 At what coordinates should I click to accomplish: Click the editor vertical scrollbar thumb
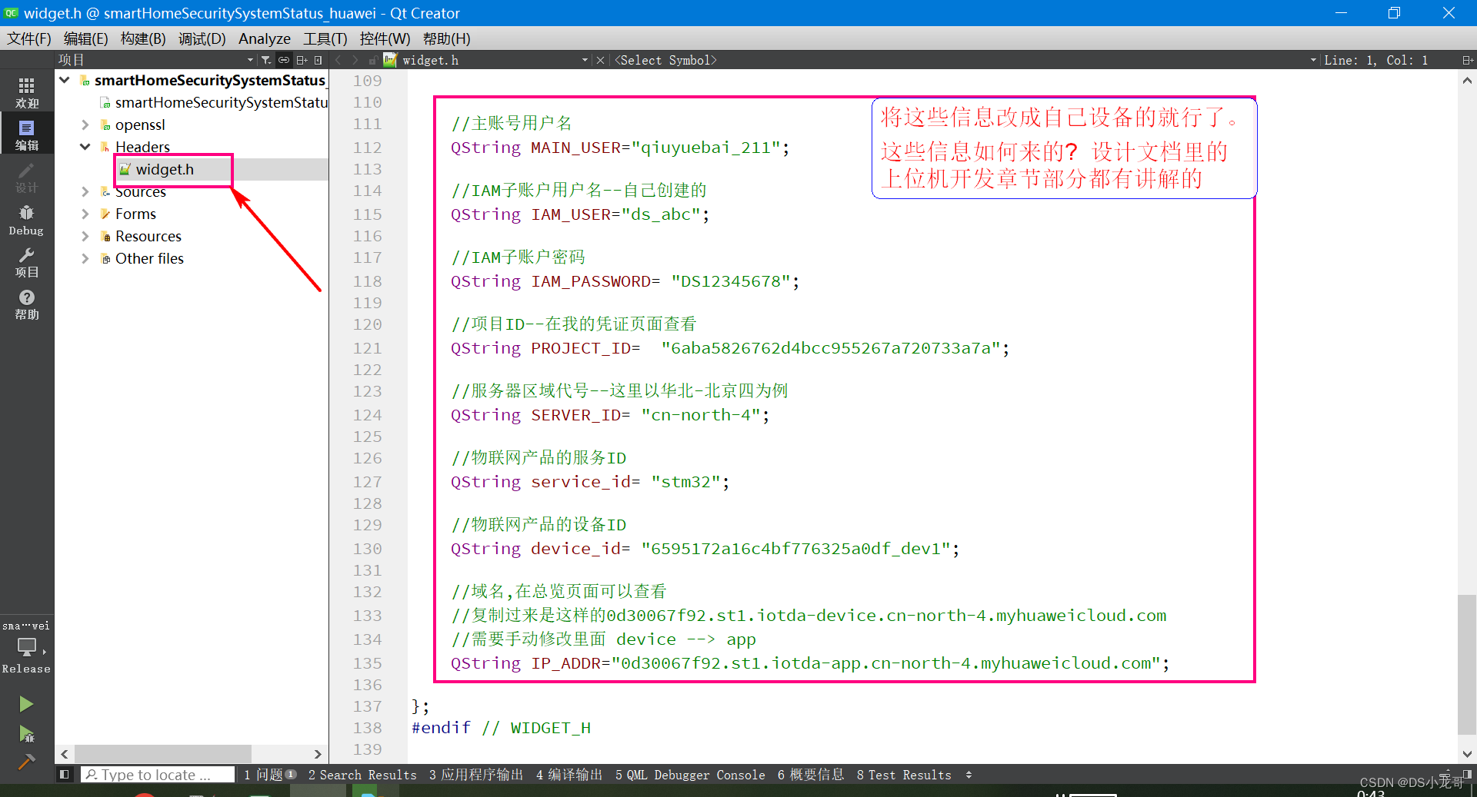pos(1467,664)
